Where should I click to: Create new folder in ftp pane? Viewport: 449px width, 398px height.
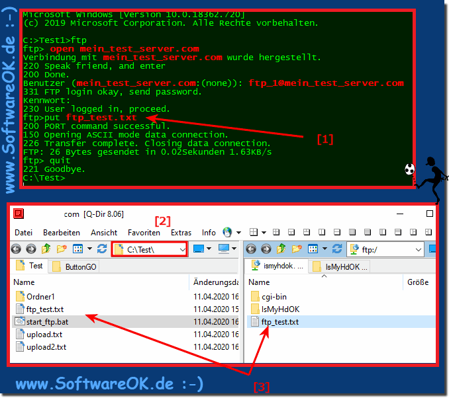point(297,249)
